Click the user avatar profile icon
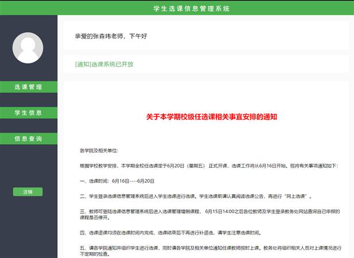 point(28,48)
